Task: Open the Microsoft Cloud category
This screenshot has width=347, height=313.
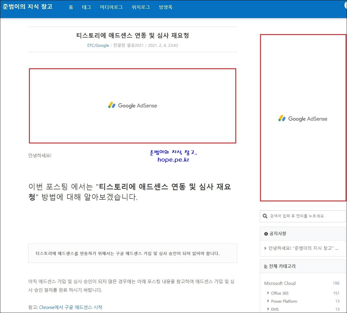Action: [280, 283]
